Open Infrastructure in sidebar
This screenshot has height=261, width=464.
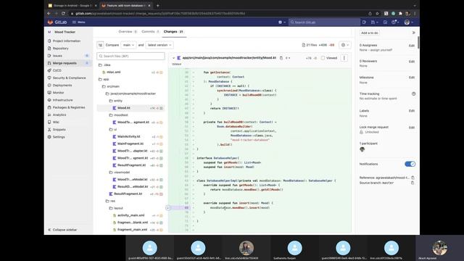62,100
